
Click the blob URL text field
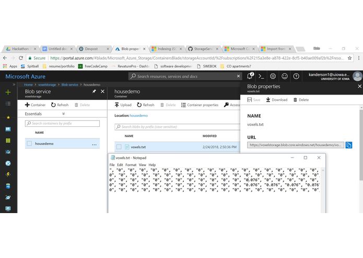click(296, 145)
